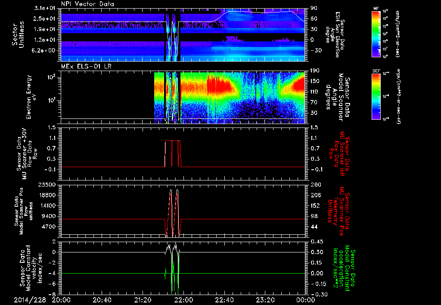The width and height of the screenshot is (441, 305).
Task: Click the 21:20 time tick label
Action: 143,300
